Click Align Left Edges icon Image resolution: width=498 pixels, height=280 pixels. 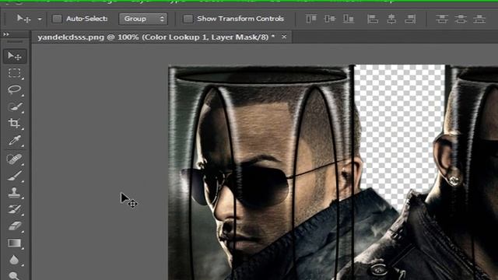click(x=373, y=19)
